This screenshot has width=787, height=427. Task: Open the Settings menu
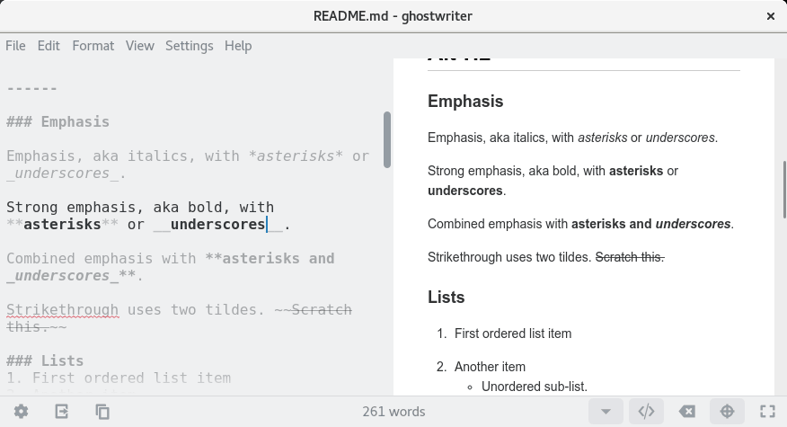click(x=190, y=46)
